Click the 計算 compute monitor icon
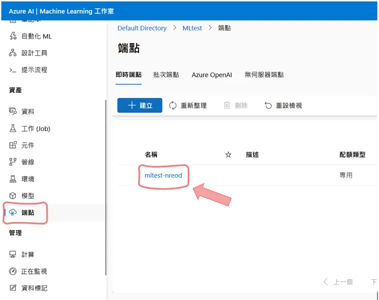Screen dimensions: 379x300 click(x=13, y=254)
